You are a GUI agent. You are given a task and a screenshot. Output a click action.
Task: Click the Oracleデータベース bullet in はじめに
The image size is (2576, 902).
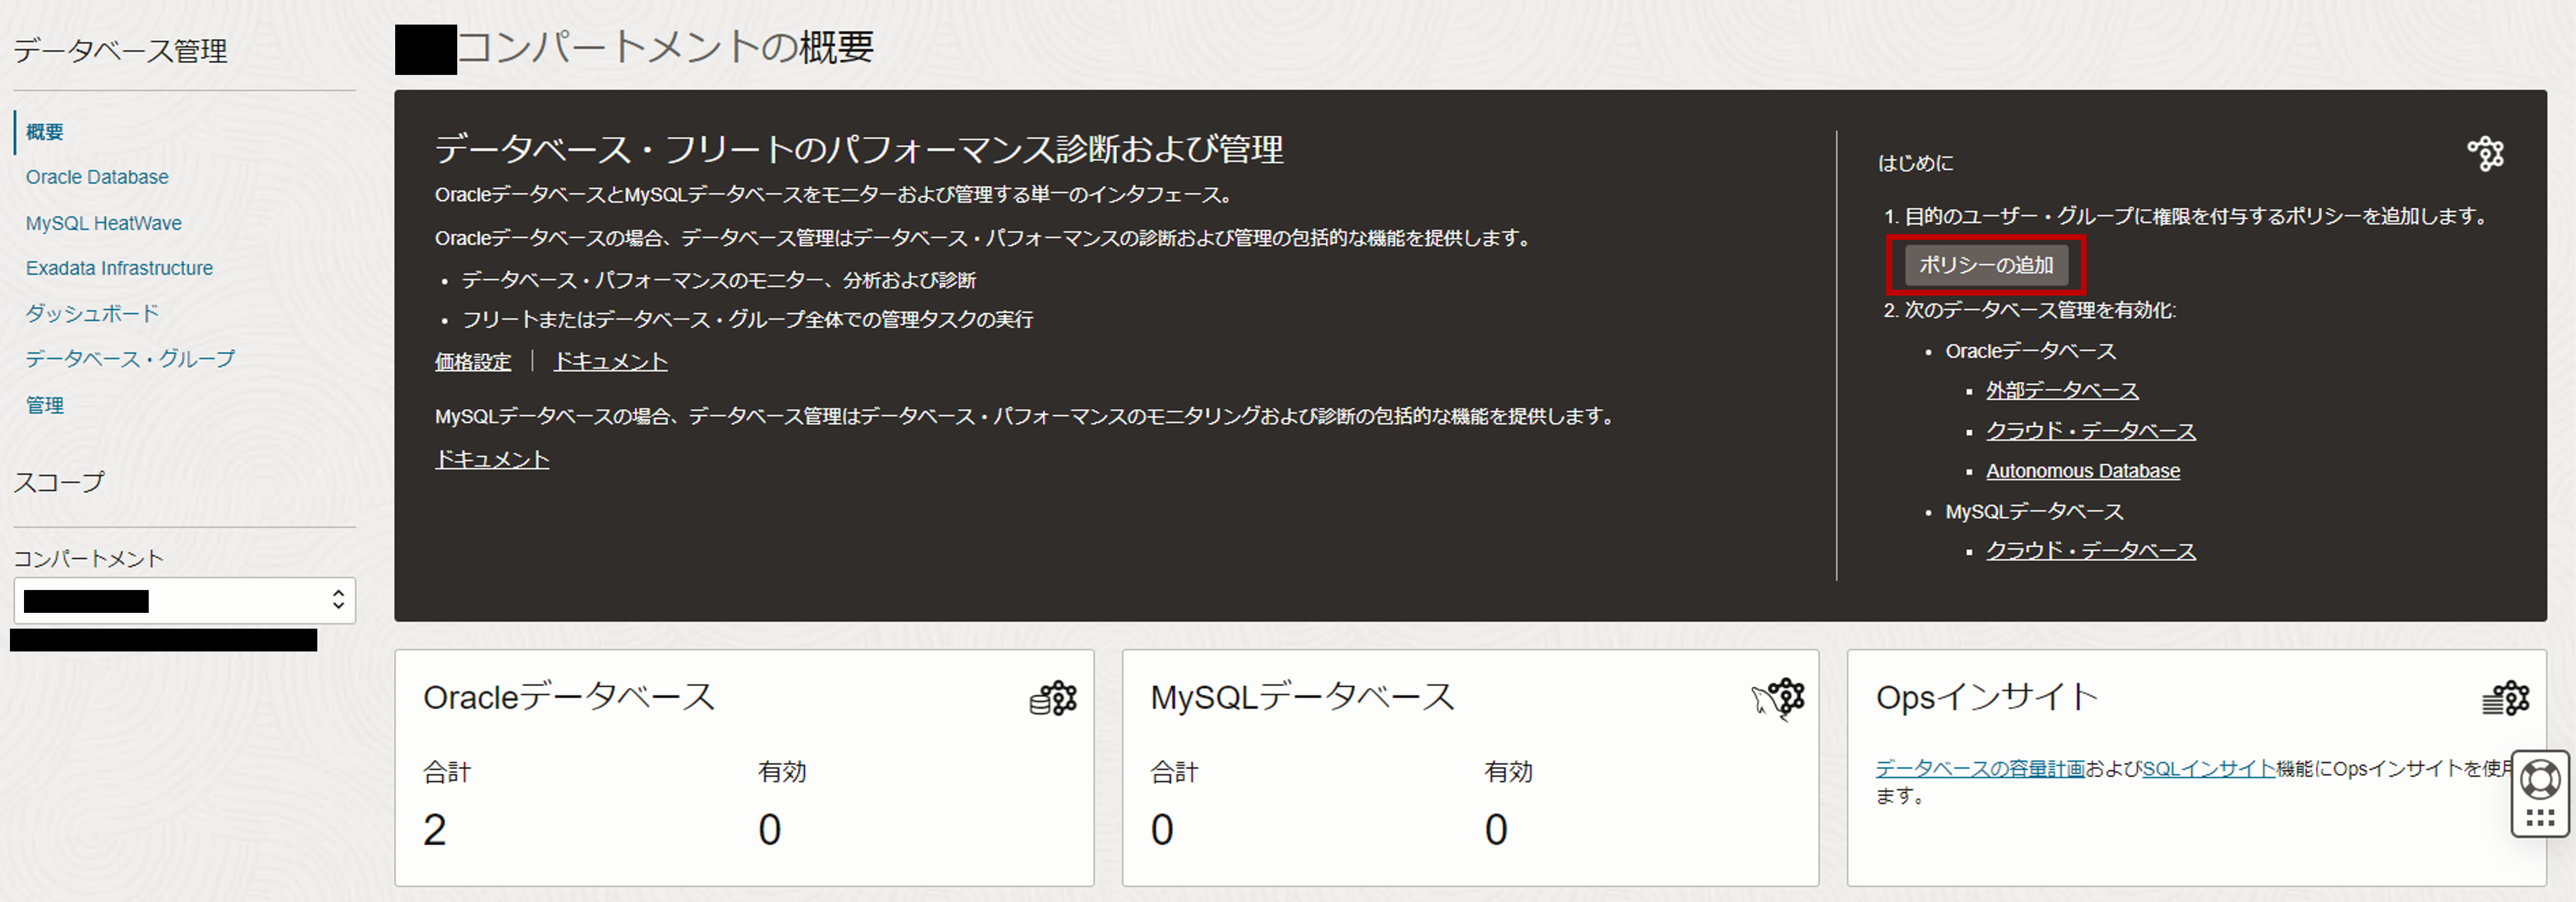click(x=2030, y=351)
